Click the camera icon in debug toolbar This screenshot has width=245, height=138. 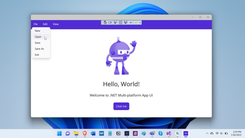(x=110, y=23)
